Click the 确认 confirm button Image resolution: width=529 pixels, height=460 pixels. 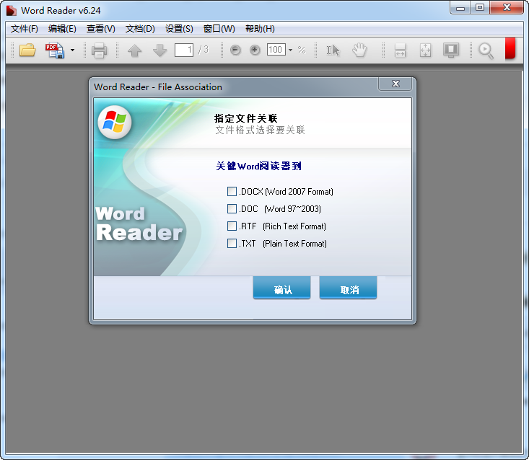tap(281, 288)
